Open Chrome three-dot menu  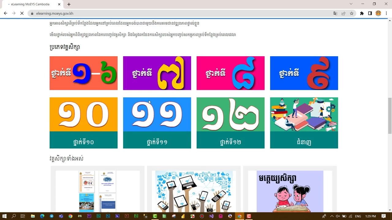pos(386,13)
